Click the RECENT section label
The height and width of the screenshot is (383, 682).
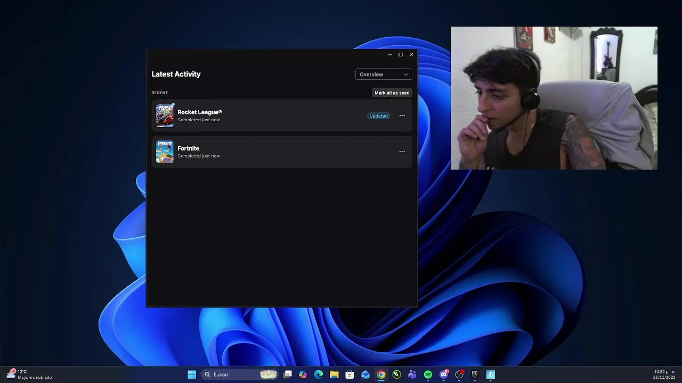[159, 93]
